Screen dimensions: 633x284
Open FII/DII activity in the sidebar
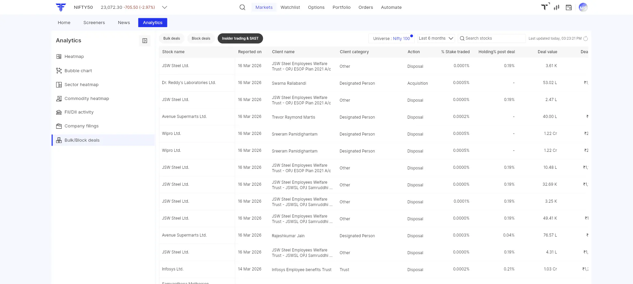click(103, 112)
